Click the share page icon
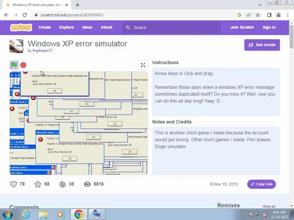Viewport: 294px width, 220px height. 249,15
